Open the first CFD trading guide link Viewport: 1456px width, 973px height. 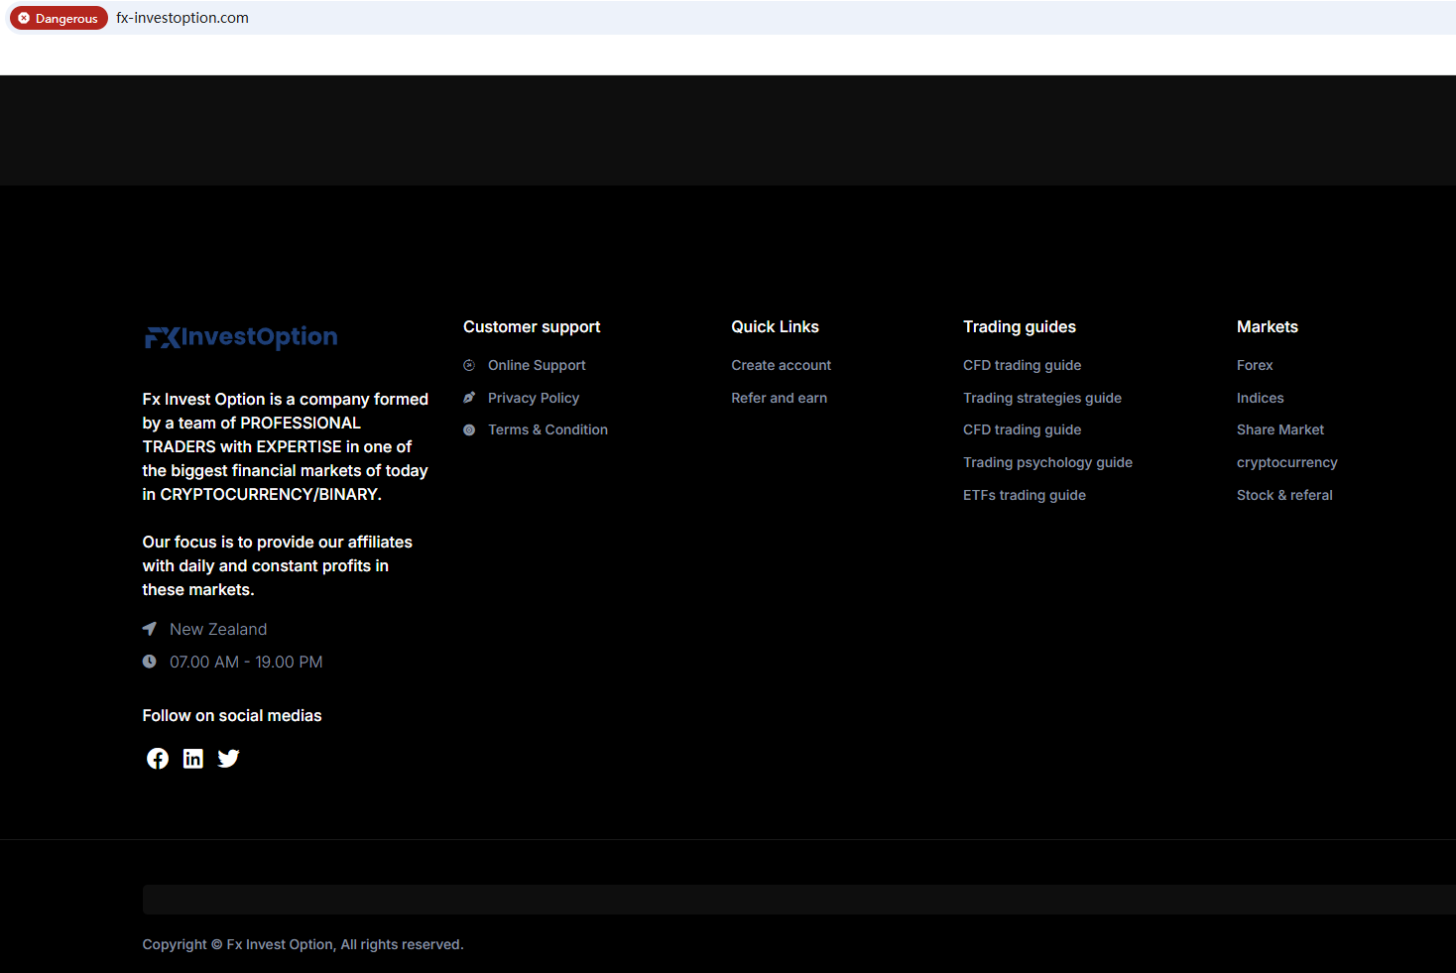[1022, 366]
